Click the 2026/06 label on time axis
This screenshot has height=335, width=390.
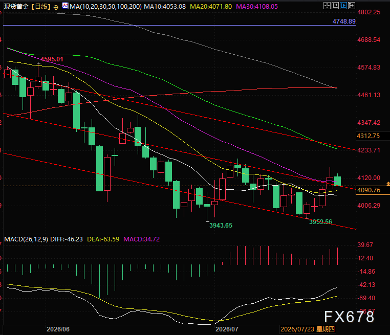click(x=58, y=329)
